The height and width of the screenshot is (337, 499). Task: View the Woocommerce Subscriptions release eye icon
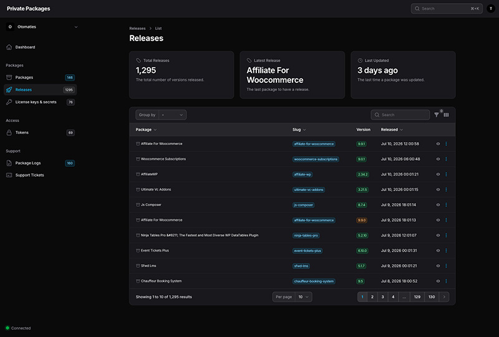(438, 159)
